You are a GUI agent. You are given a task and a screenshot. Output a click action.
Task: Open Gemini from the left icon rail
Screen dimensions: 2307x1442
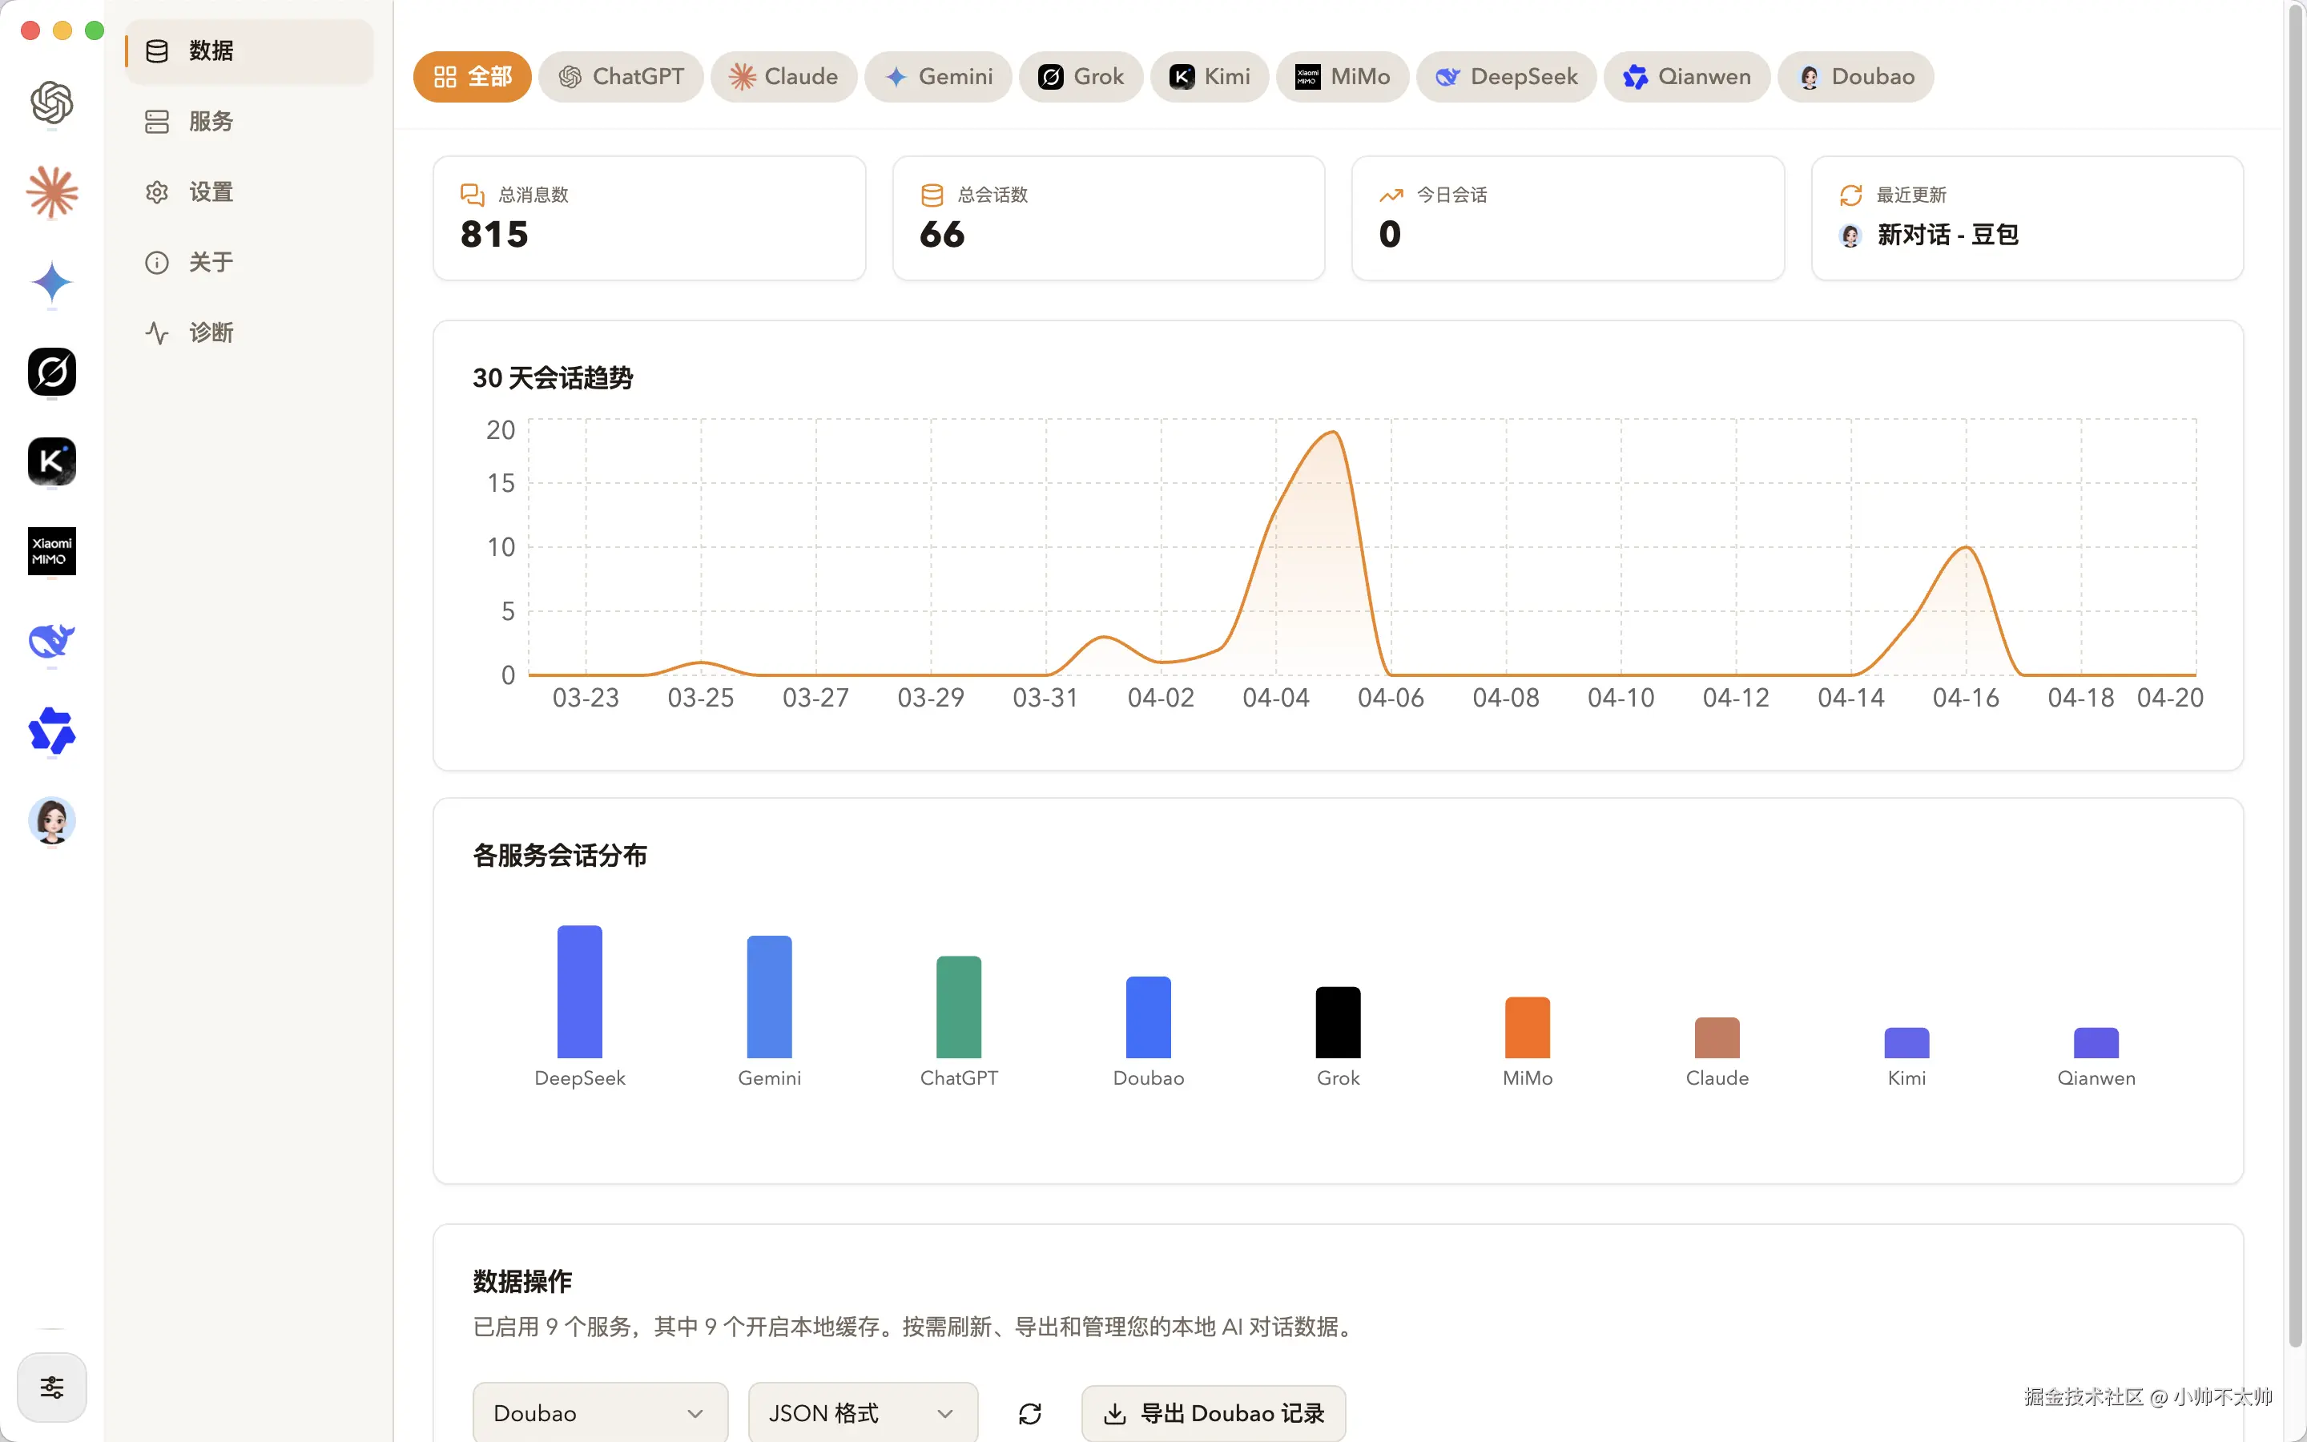tap(51, 282)
